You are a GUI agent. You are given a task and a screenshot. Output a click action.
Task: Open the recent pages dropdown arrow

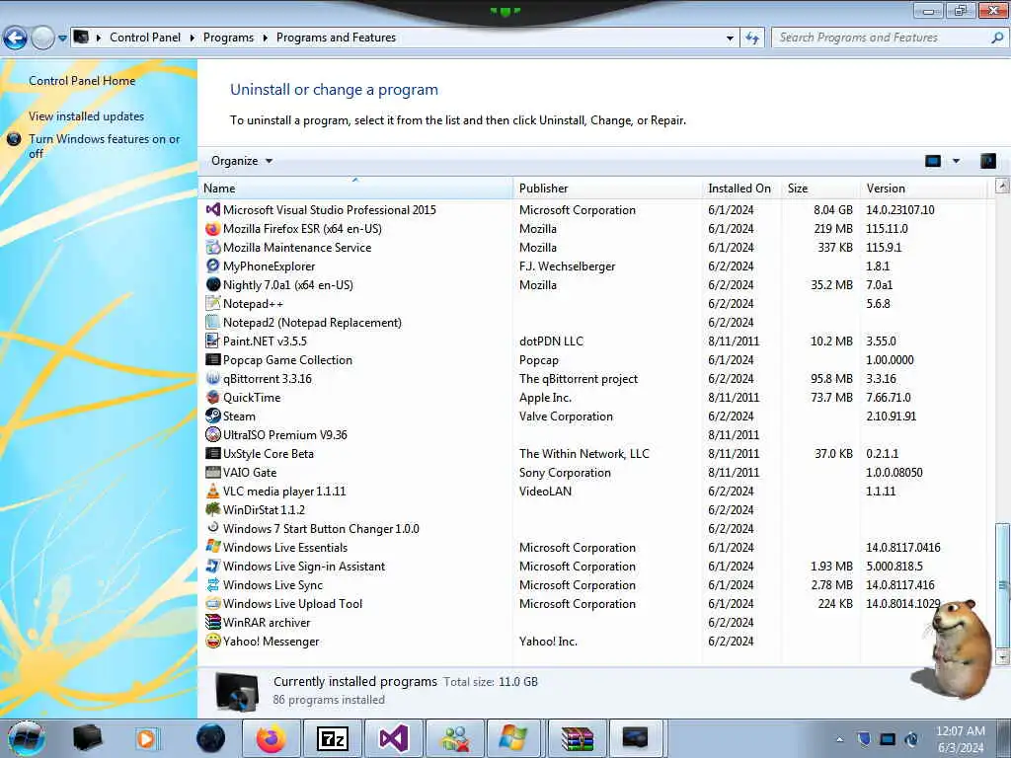[62, 38]
